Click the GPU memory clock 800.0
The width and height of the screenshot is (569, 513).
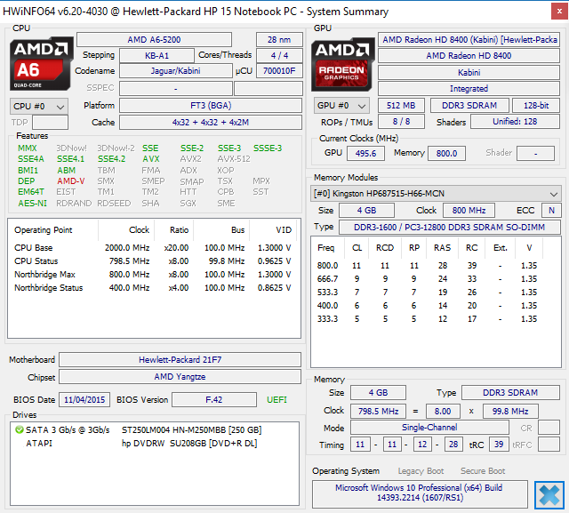[x=446, y=154]
